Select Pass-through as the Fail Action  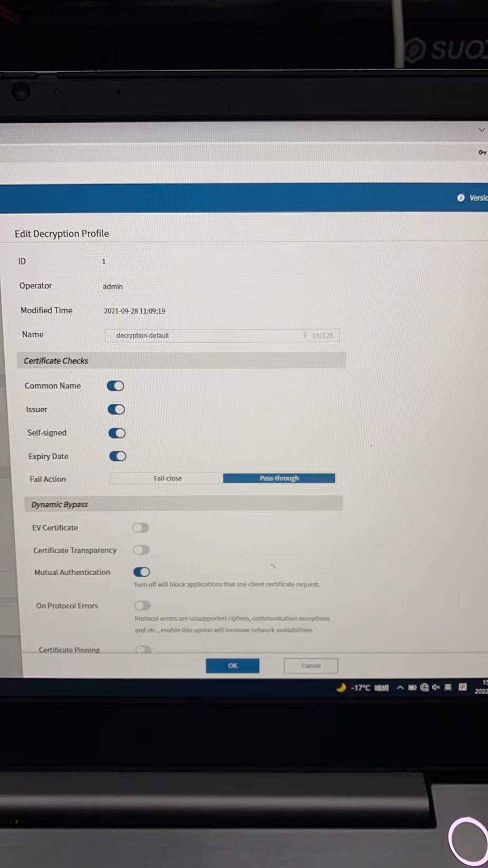pos(279,478)
